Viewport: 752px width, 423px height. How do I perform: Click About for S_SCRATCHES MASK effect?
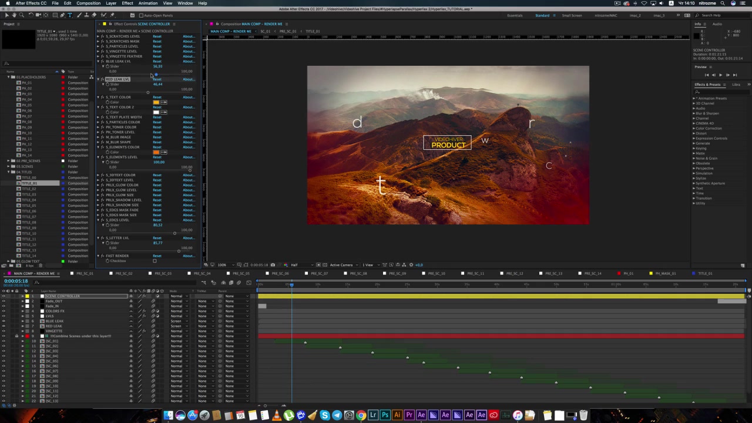pyautogui.click(x=189, y=41)
